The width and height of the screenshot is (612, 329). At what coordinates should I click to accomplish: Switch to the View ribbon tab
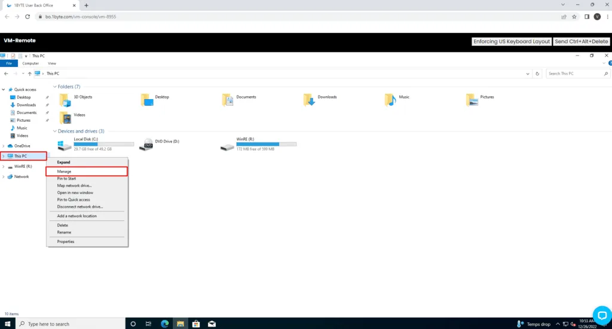pos(52,63)
